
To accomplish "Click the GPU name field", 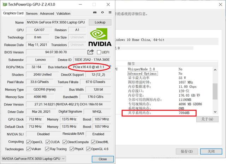I will pos(56,22).
